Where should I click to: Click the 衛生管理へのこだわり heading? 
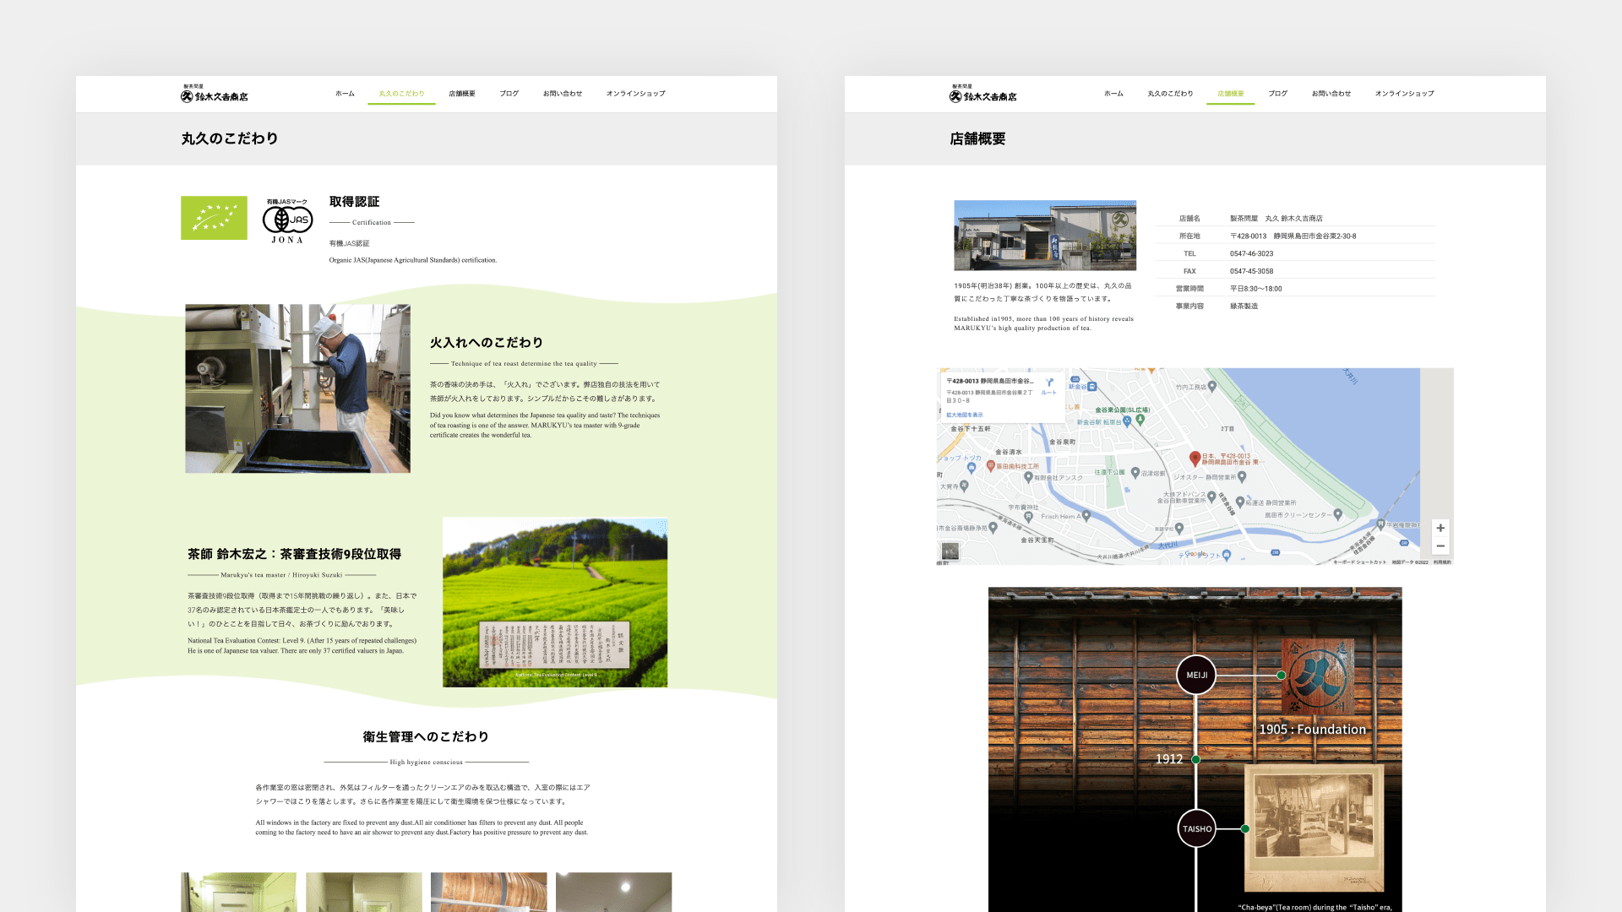point(426,737)
